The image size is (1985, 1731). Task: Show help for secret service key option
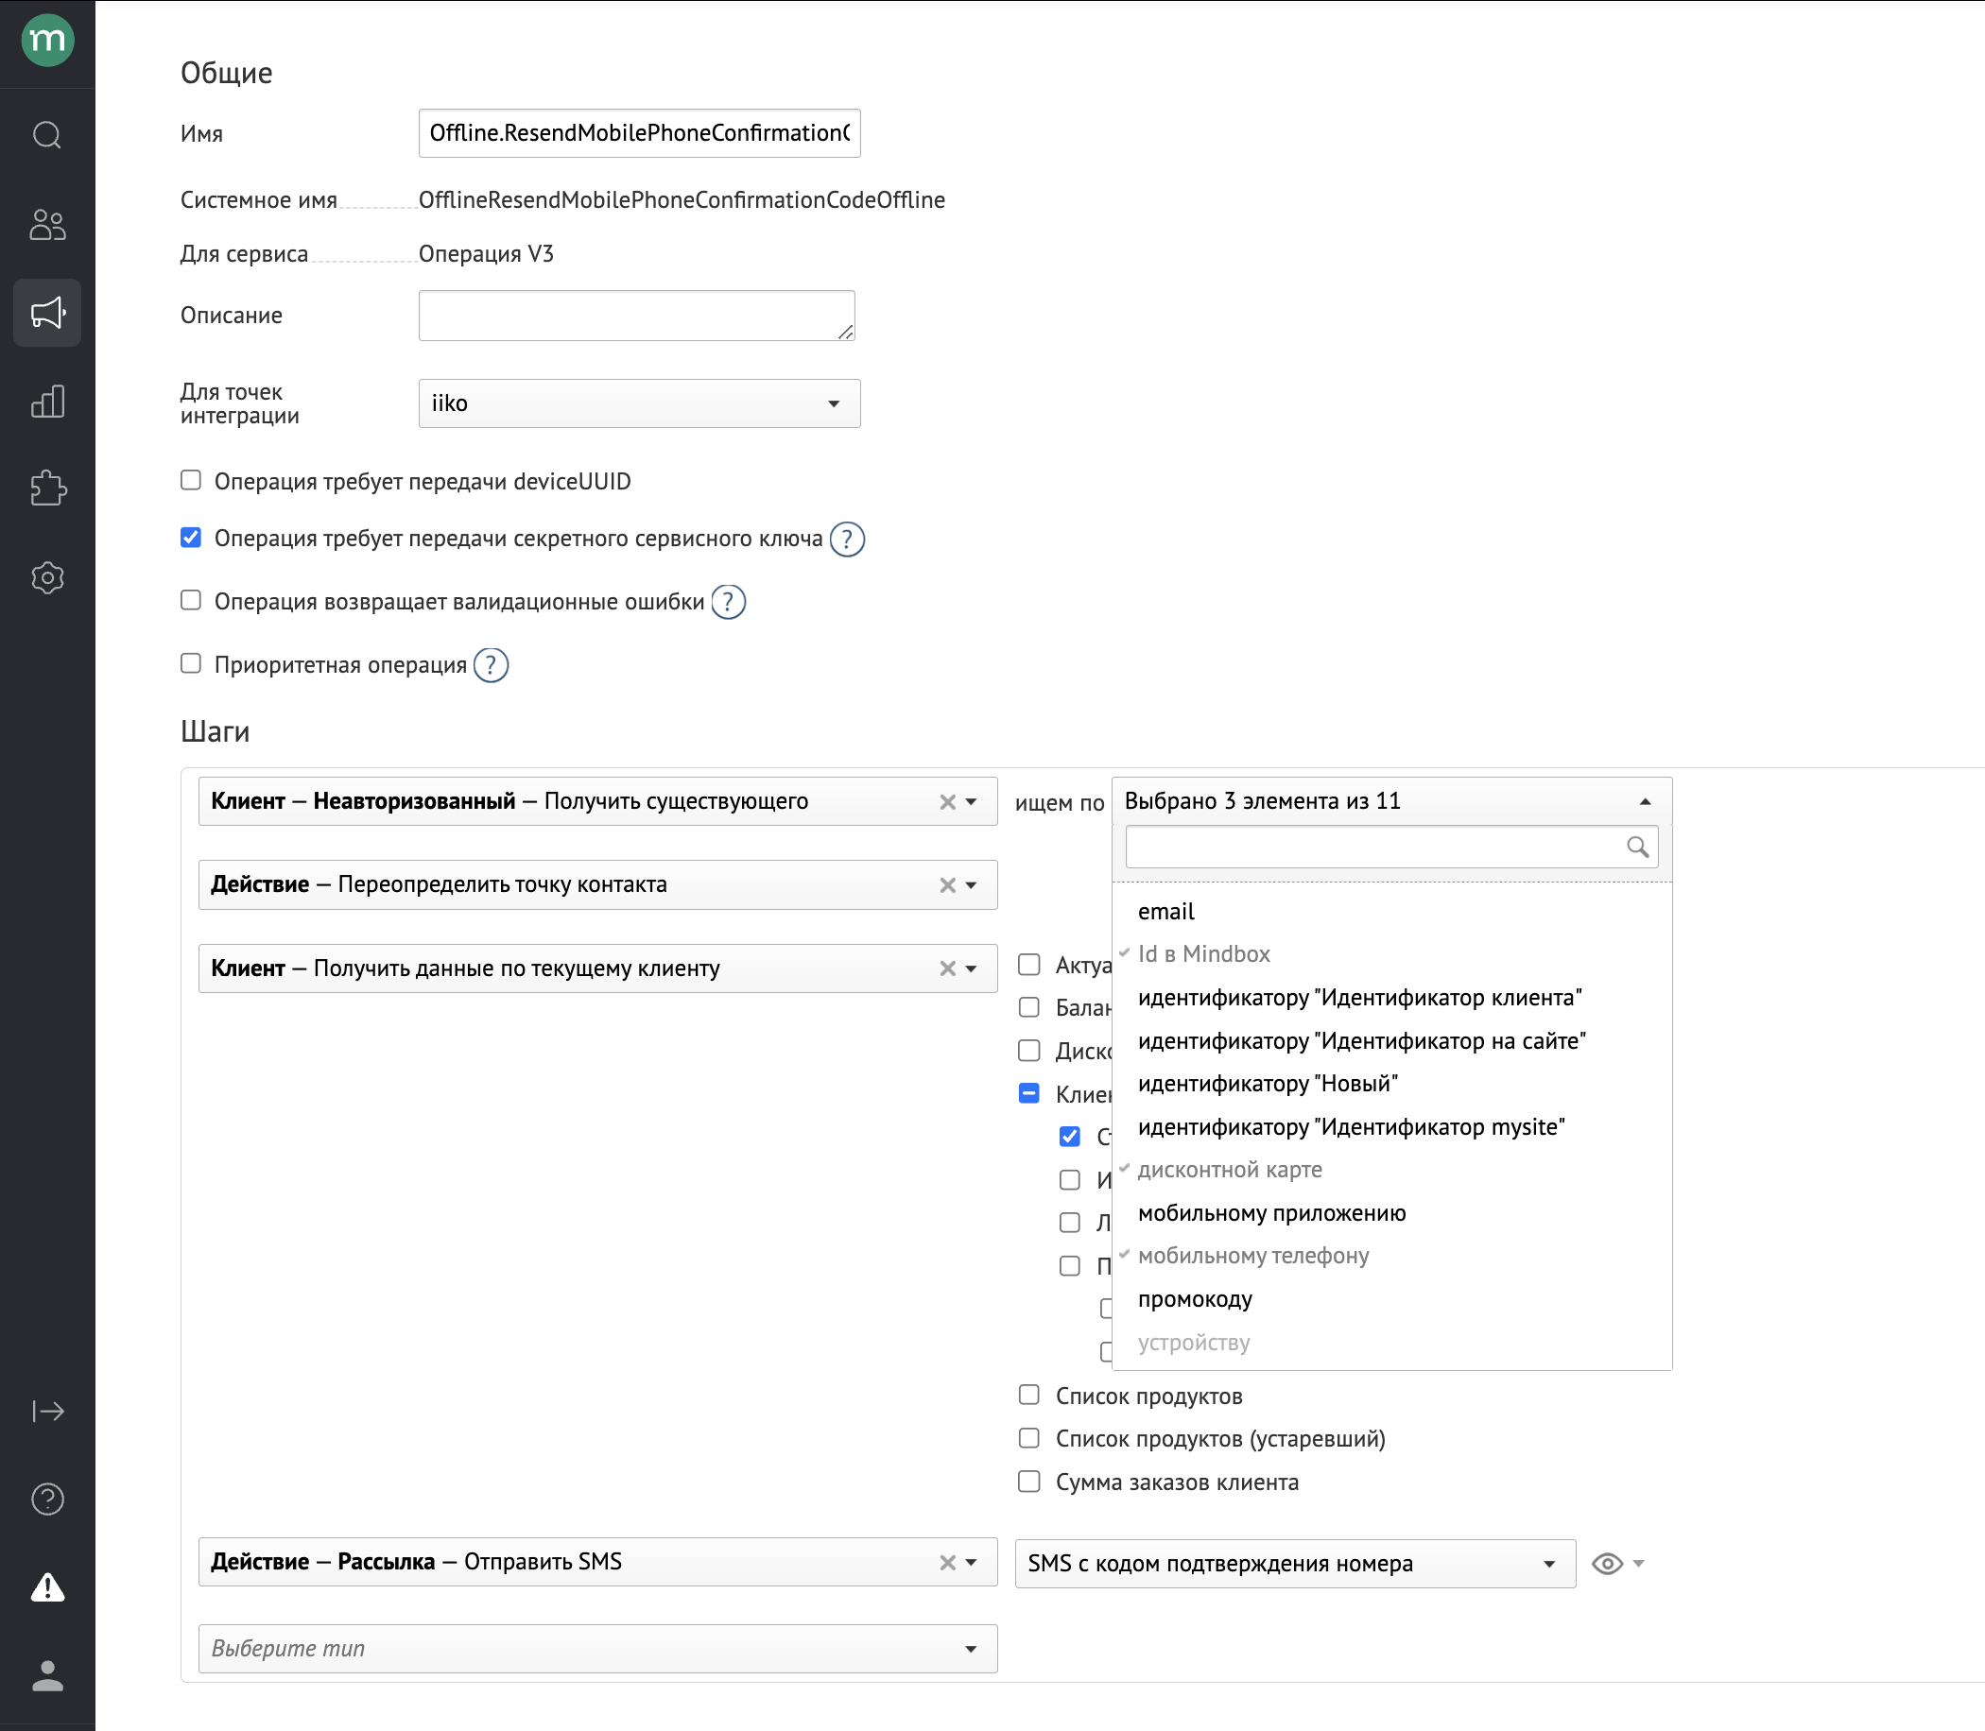(848, 539)
